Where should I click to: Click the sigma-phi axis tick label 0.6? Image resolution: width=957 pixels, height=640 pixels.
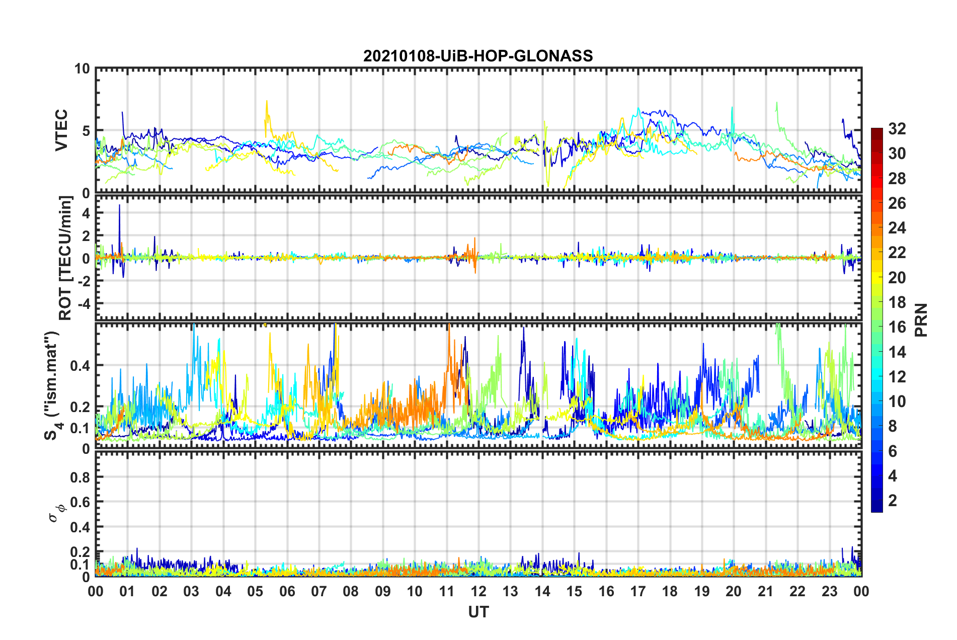[80, 502]
